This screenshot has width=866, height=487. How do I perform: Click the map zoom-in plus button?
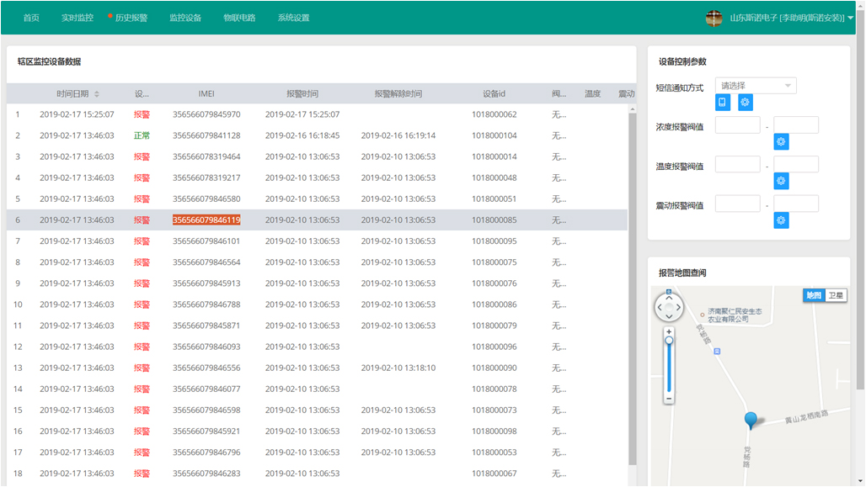click(x=669, y=332)
